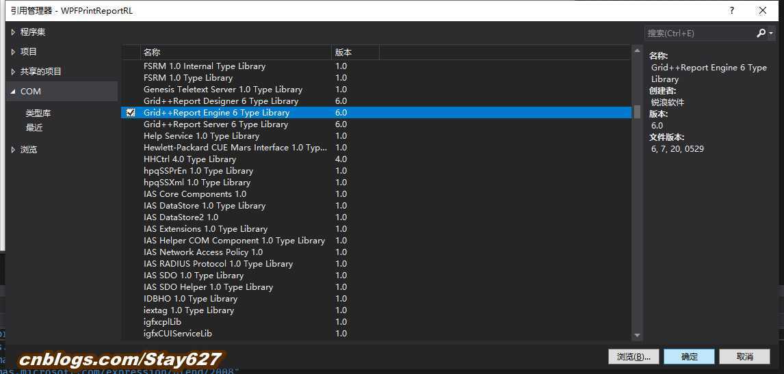
Task: Click the help question mark button
Action: click(731, 10)
